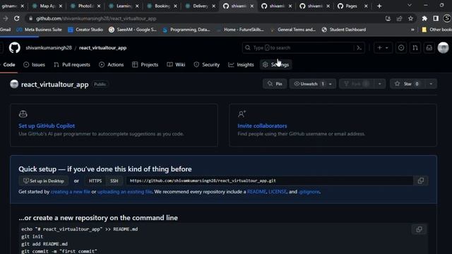452x254 pixels.
Task: Click the uploading an existing file link
Action: (124, 191)
